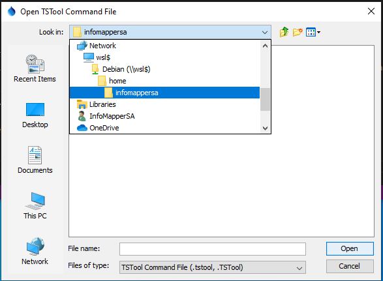Expand the Files of type dropdown
This screenshot has width=383, height=281.
[299, 267]
